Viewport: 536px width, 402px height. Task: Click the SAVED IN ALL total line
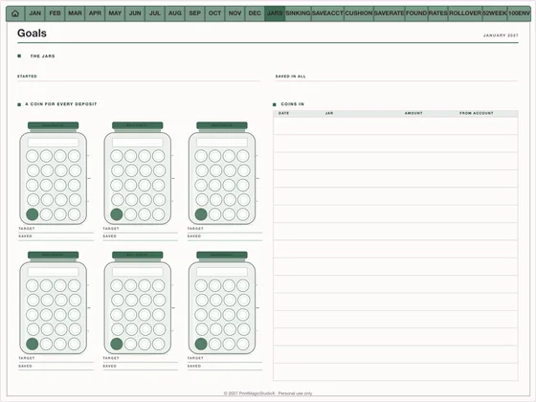(x=396, y=78)
